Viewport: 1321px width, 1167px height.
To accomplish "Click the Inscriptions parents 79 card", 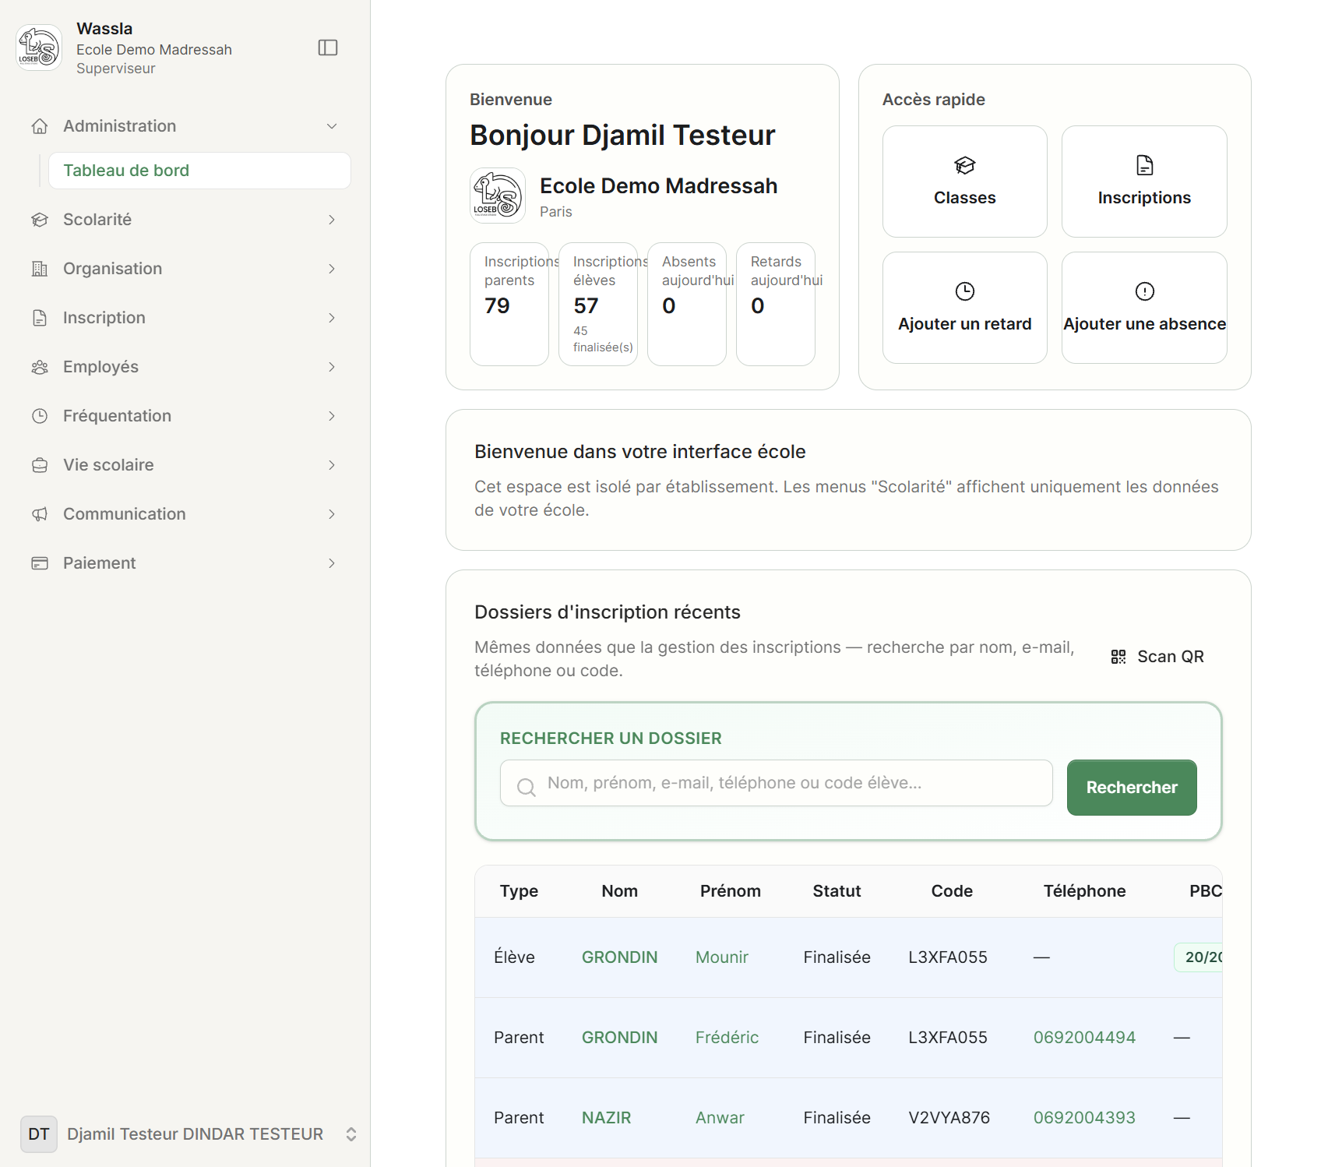I will (509, 304).
